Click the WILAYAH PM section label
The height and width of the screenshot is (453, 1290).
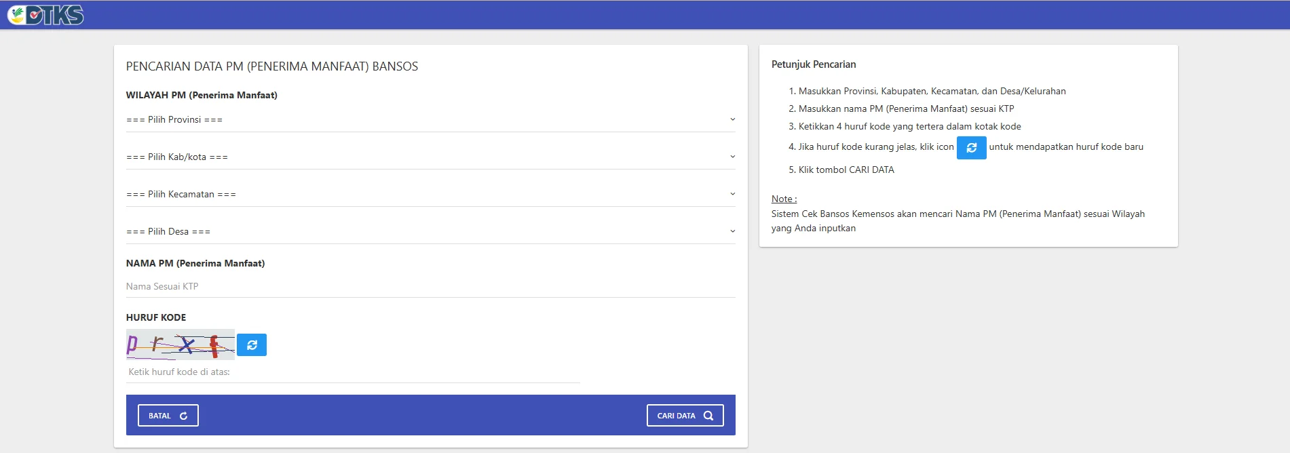click(x=202, y=96)
